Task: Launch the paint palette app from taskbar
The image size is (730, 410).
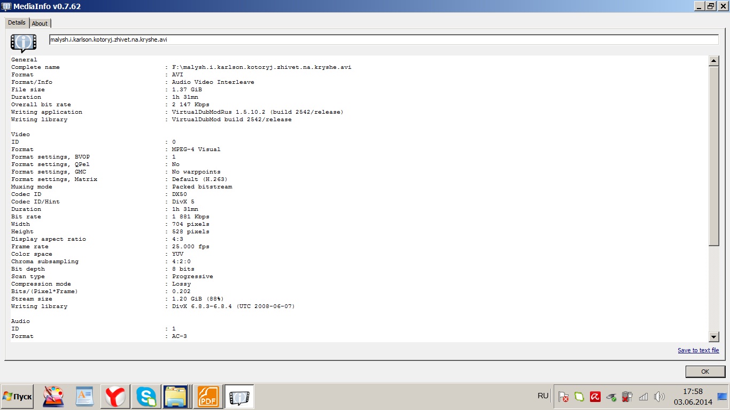Action: pyautogui.click(x=53, y=397)
